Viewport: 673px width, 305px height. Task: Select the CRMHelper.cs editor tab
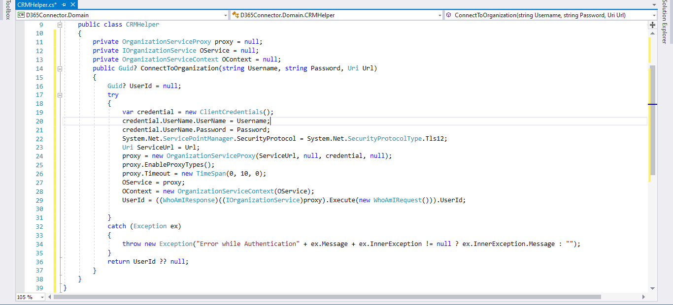(x=37, y=4)
